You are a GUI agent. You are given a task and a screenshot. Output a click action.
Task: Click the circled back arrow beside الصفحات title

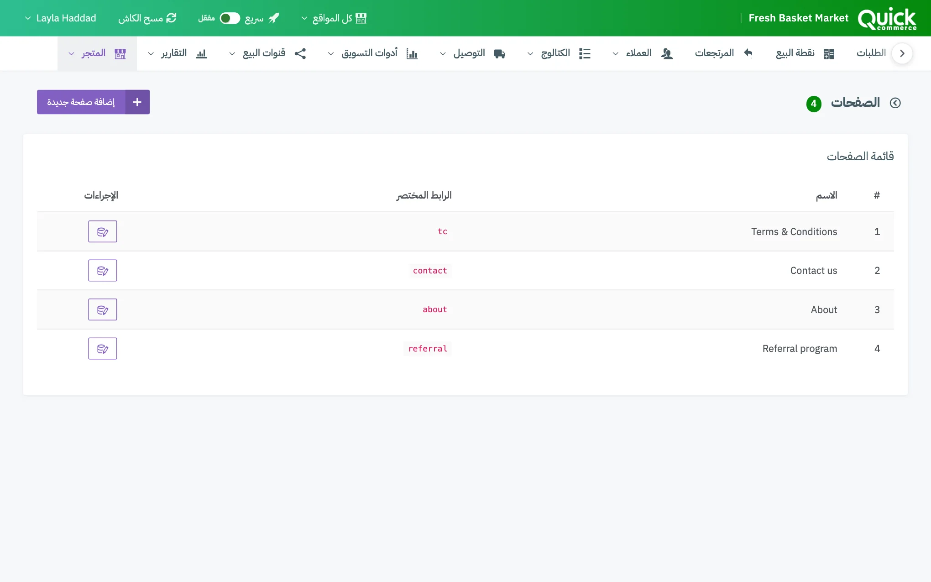tap(895, 103)
